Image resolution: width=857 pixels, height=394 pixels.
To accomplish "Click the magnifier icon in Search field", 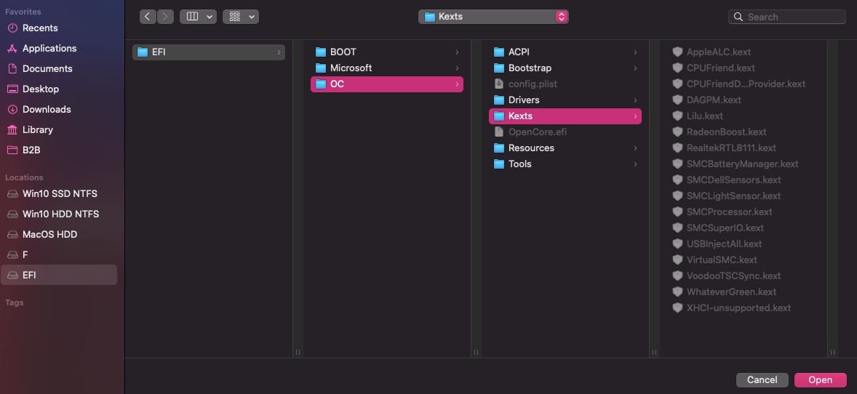I will (x=738, y=17).
